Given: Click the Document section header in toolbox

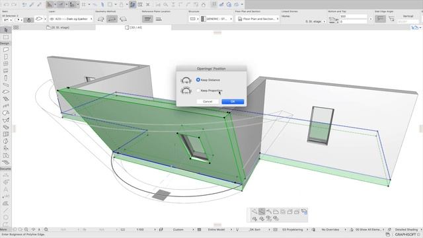Looking at the screenshot, I should [x=5, y=169].
